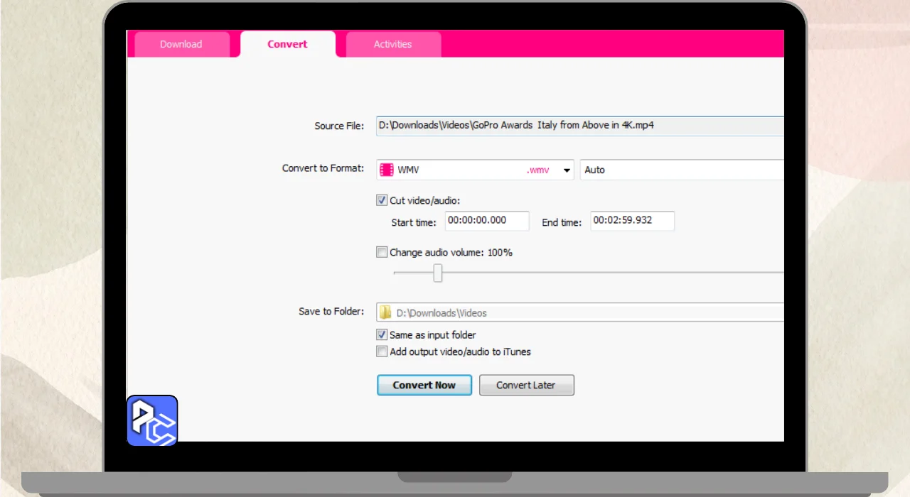Image resolution: width=910 pixels, height=497 pixels.
Task: Click the "End time:" label
Action: [562, 222]
